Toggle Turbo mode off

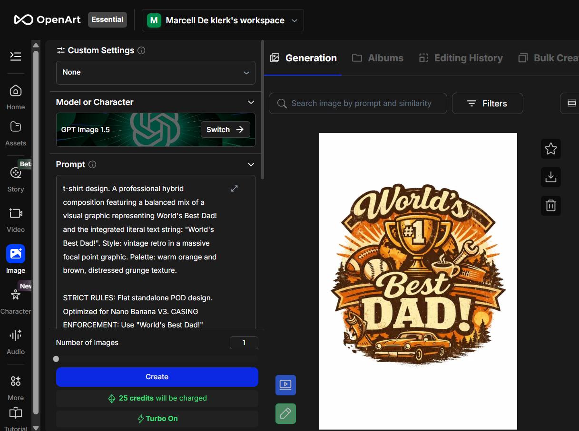[x=157, y=418]
